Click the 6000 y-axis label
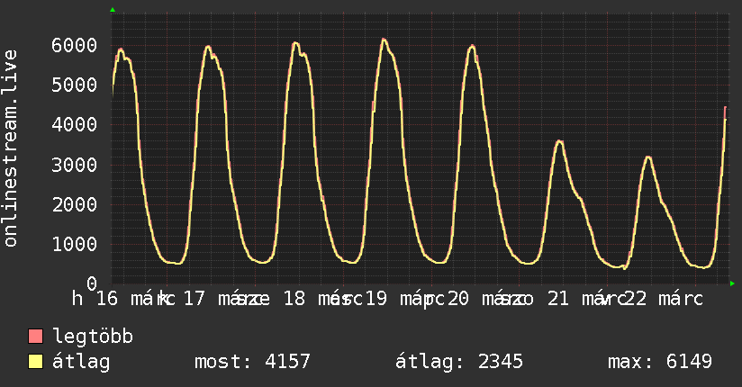742x387 pixels. tap(75, 45)
